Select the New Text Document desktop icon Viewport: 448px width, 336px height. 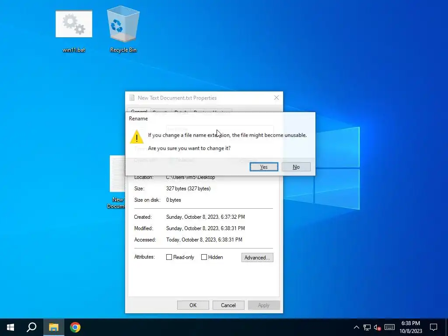tap(117, 182)
